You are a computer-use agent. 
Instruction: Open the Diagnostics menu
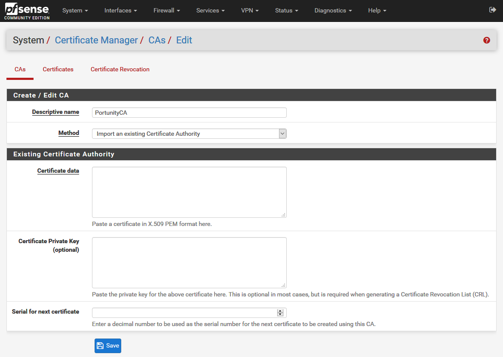point(333,10)
